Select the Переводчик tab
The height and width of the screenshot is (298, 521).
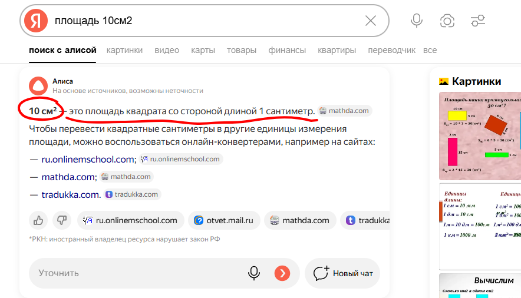392,50
